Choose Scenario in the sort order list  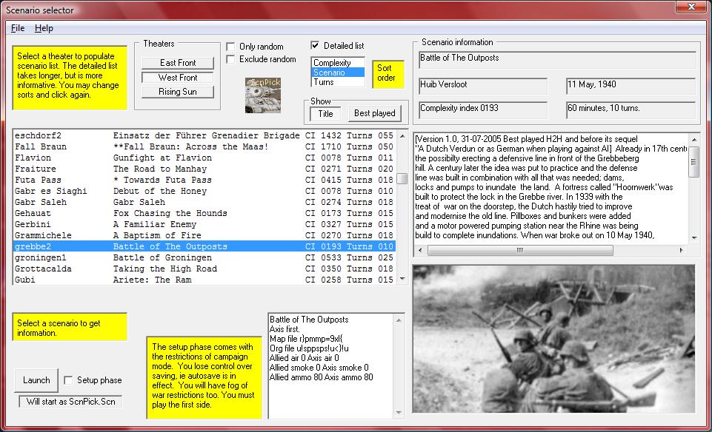click(x=338, y=72)
